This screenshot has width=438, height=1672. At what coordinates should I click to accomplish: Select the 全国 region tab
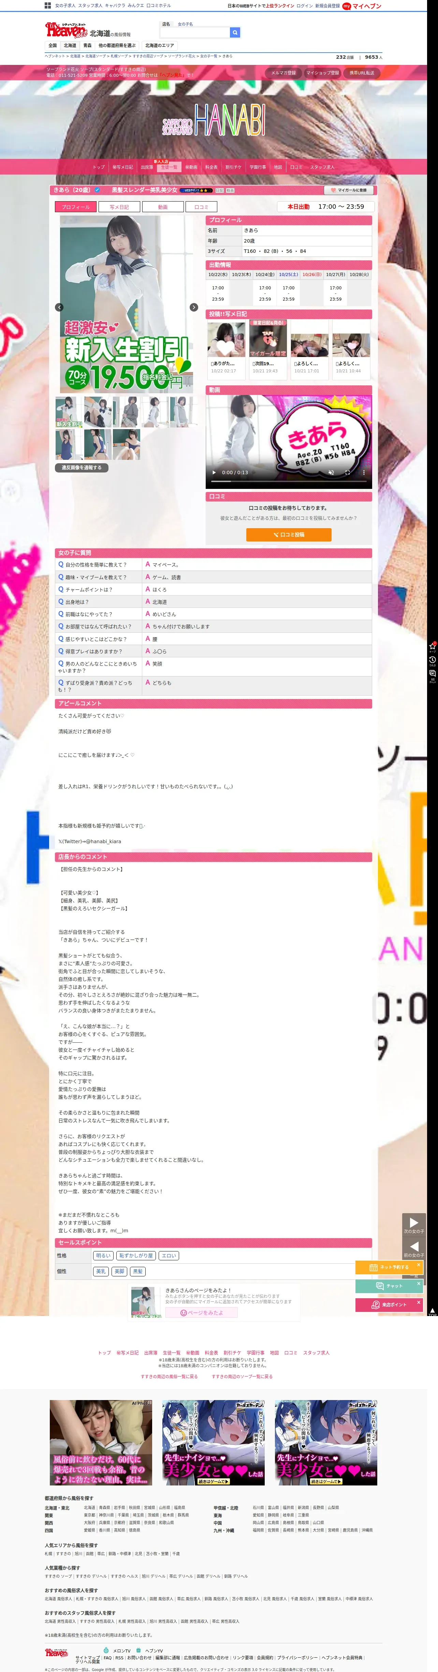coord(53,45)
